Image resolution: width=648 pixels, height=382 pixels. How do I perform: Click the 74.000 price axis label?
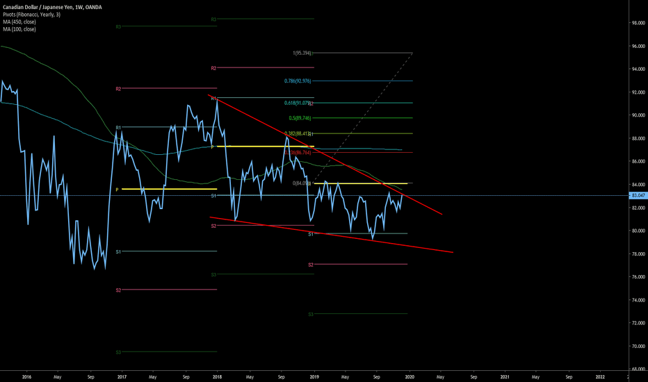pos(638,300)
